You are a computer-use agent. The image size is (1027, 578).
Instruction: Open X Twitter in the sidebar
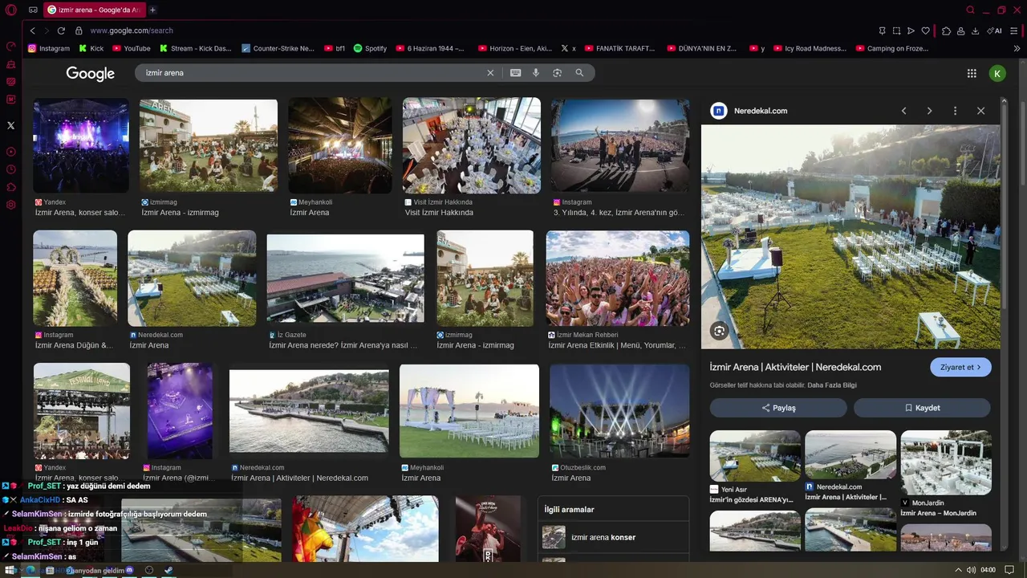(x=11, y=125)
